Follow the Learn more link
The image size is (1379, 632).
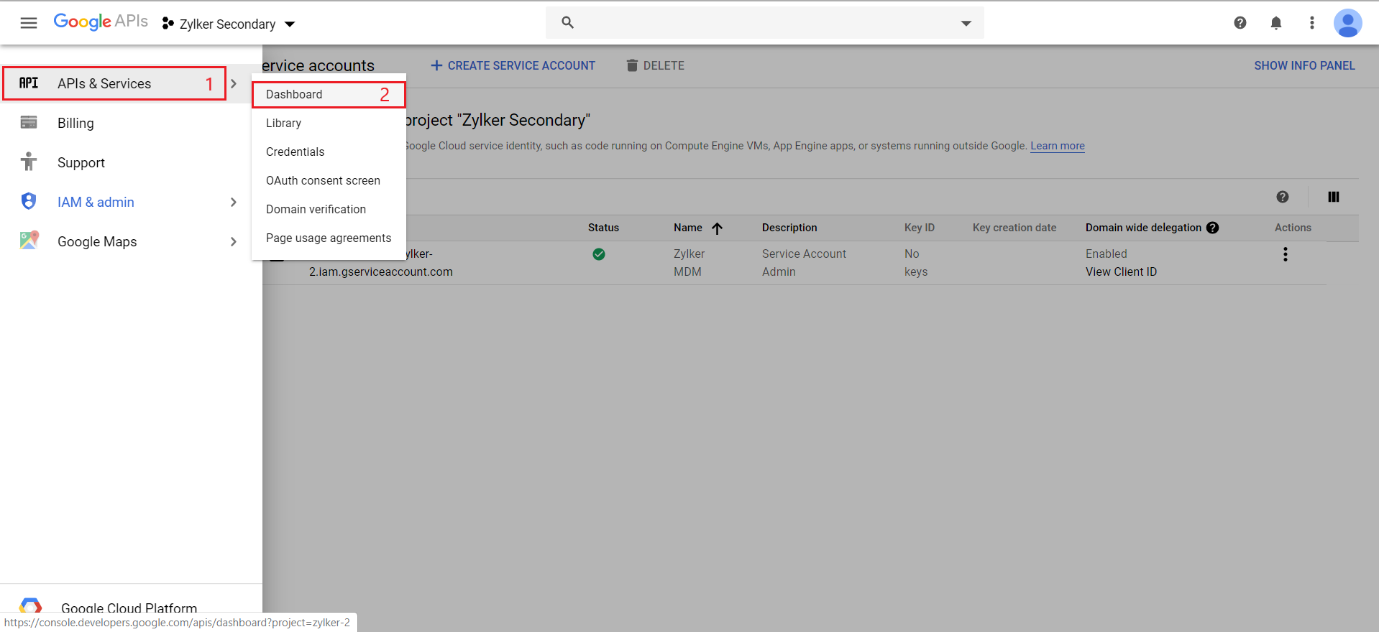click(1058, 146)
